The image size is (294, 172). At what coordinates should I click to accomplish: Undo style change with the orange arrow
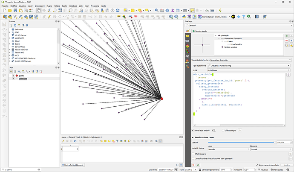tap(193, 165)
